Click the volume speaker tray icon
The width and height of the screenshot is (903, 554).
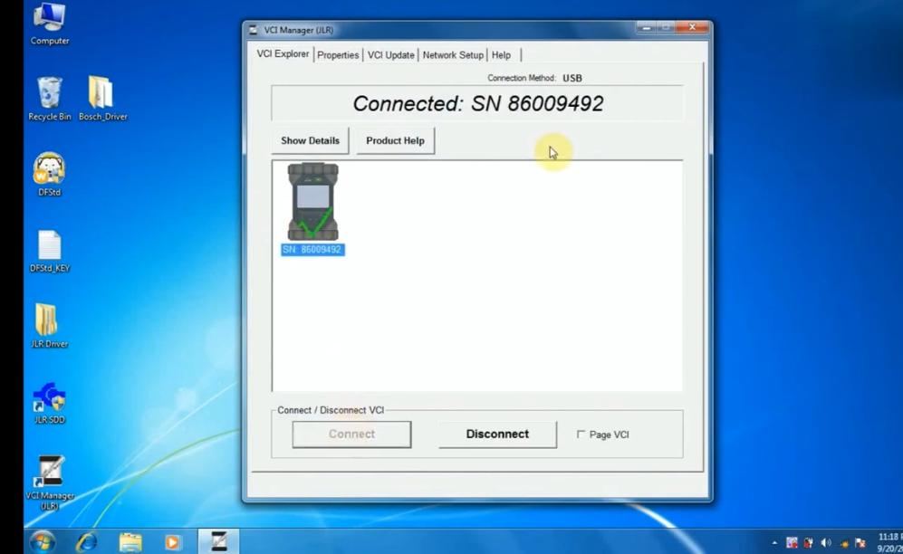coord(826,542)
